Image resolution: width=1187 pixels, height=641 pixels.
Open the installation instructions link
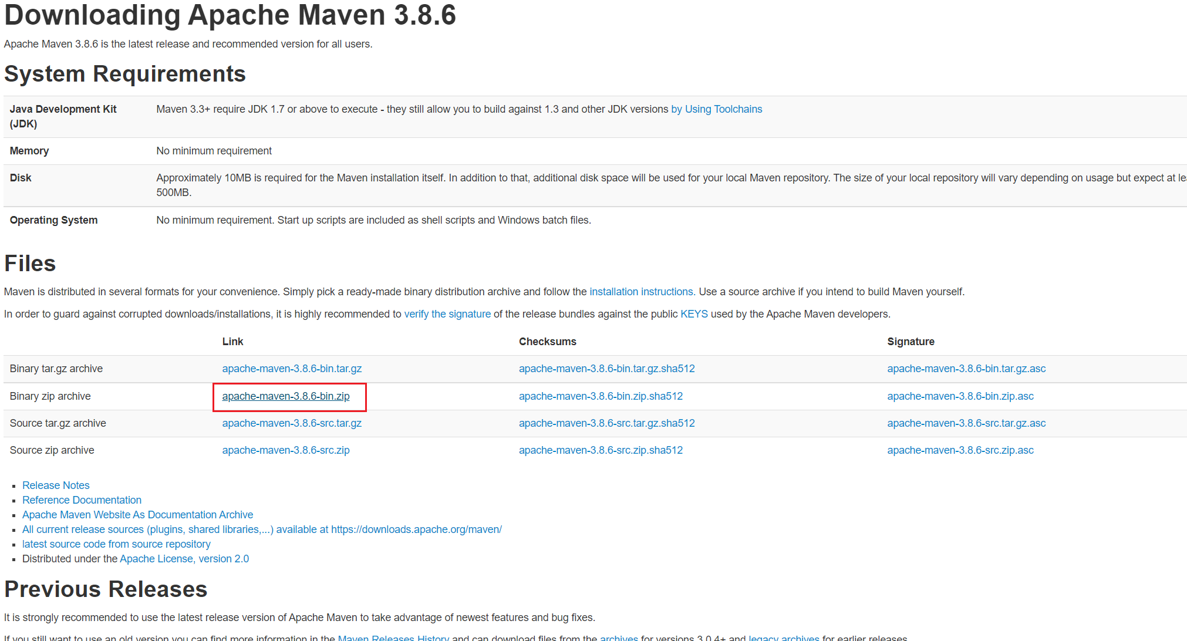(x=642, y=292)
